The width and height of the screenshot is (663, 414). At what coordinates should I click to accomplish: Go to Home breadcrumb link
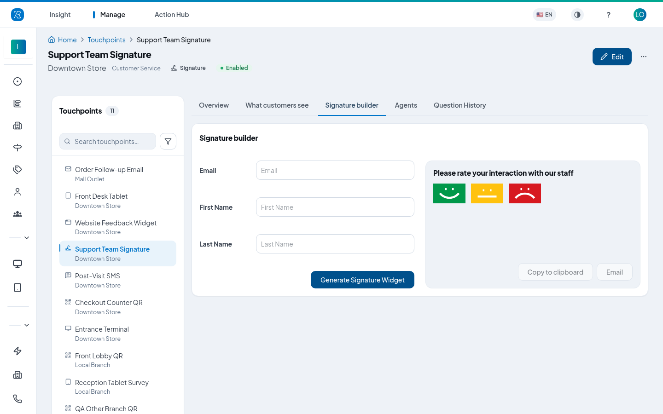[63, 40]
